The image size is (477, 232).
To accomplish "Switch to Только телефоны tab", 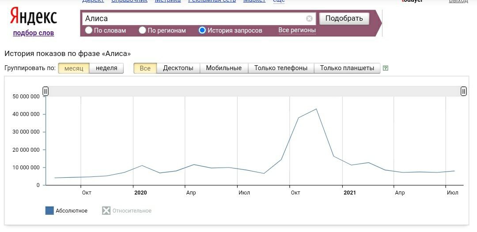I will coord(281,68).
